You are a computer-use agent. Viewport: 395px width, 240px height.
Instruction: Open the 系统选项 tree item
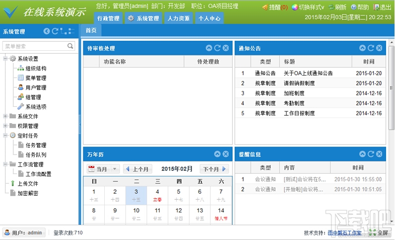click(x=32, y=107)
